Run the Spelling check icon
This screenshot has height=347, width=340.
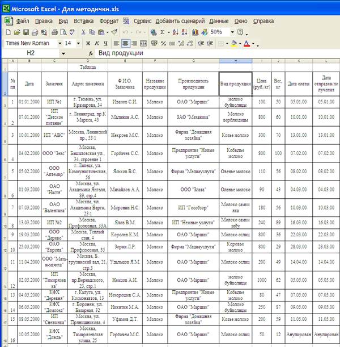[72, 32]
